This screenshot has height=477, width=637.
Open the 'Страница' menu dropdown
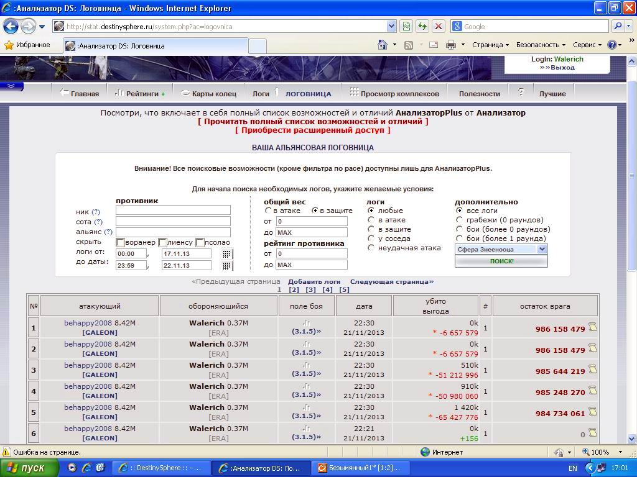(x=490, y=45)
